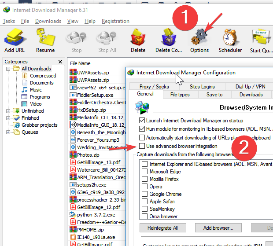Check the Google Chrome browser box
The image size is (273, 246).
pos(144,194)
